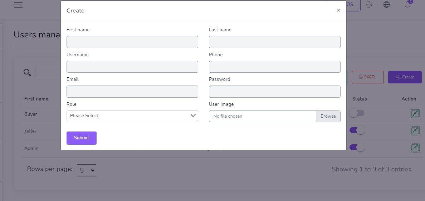425x201 pixels.
Task: Open the Role dropdown
Action: click(x=132, y=116)
